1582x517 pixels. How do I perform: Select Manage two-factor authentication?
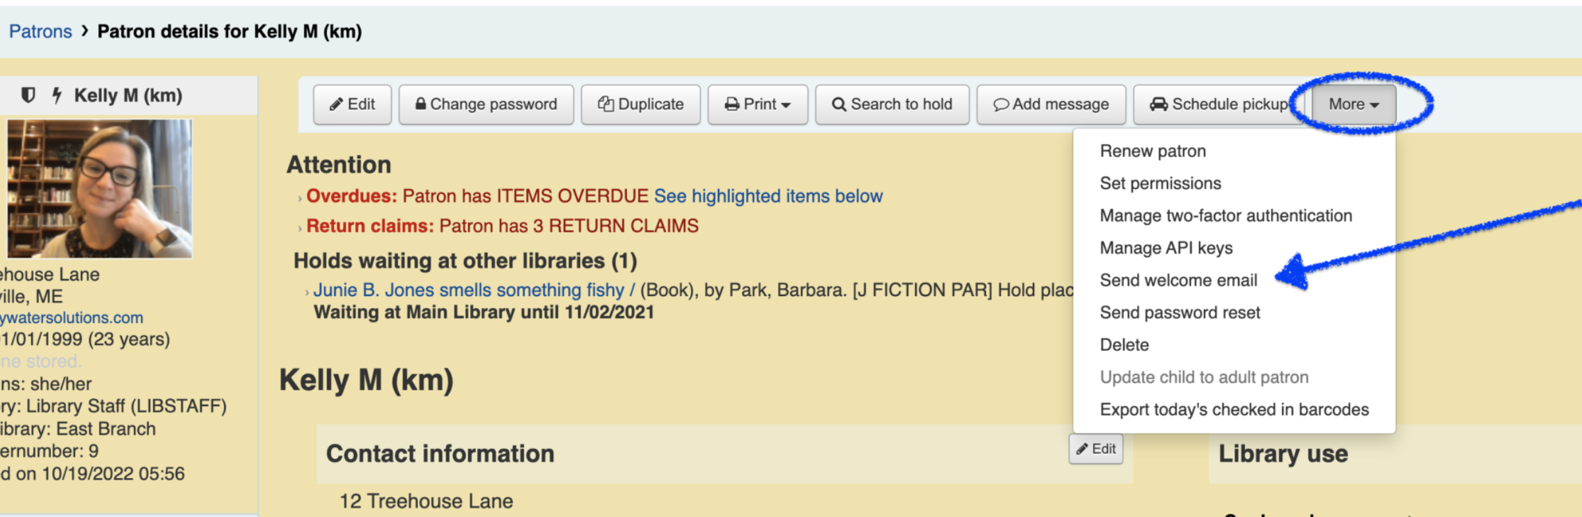tap(1225, 216)
